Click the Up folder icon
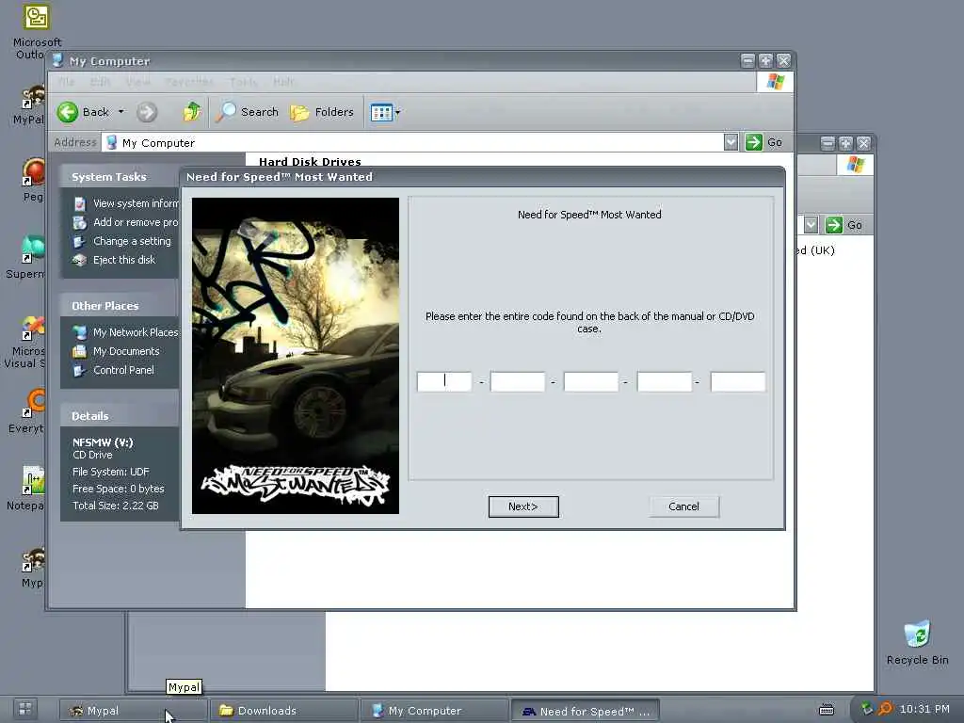Screen dimensions: 964x723 (192, 112)
